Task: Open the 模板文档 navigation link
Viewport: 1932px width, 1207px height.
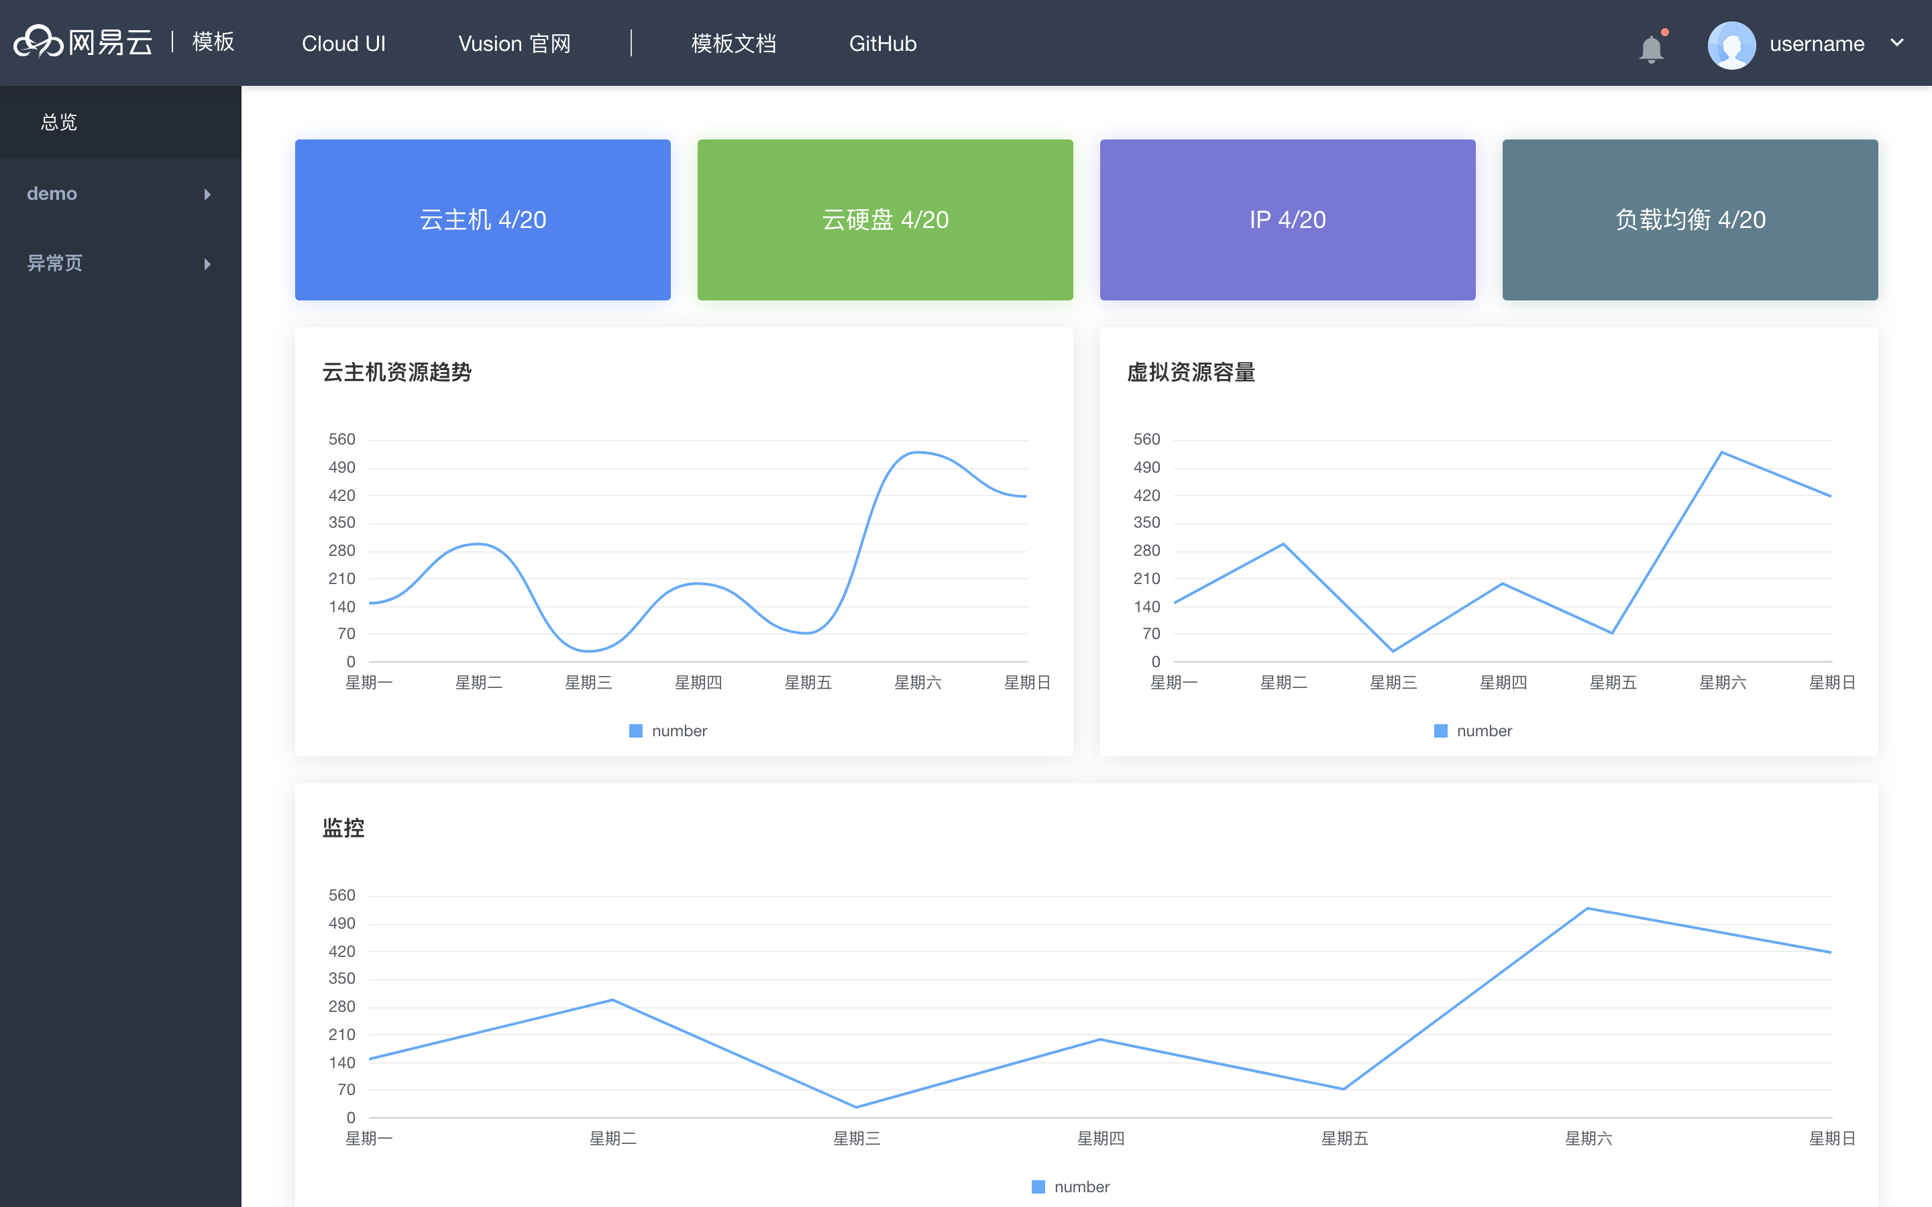Action: pyautogui.click(x=733, y=43)
